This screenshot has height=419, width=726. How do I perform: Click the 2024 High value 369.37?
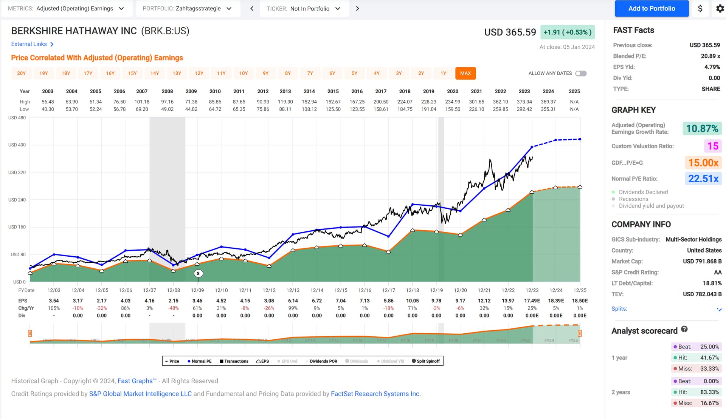click(x=548, y=102)
